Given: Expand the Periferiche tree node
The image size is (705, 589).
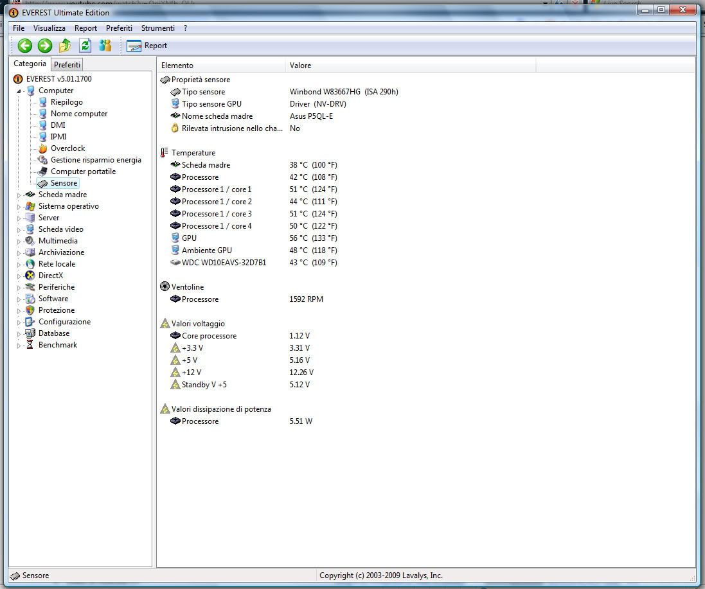Looking at the screenshot, I should click(x=19, y=288).
